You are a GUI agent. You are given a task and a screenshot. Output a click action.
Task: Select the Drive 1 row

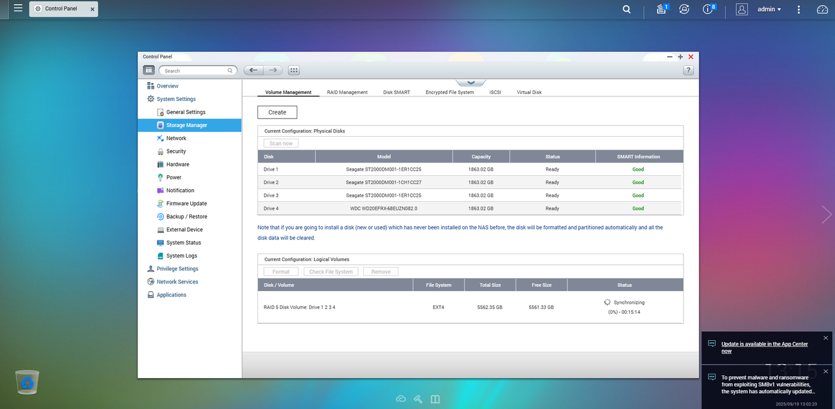469,169
